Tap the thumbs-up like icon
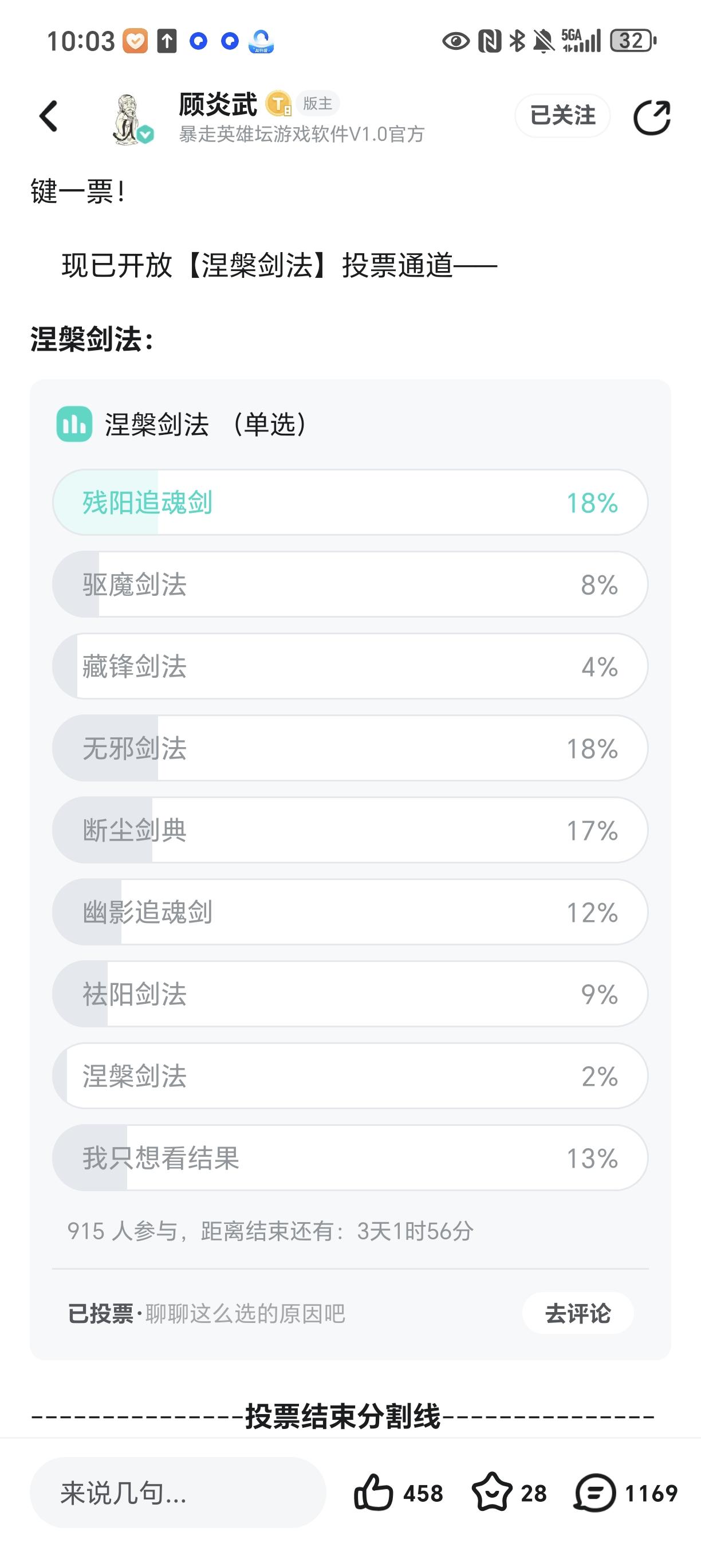The width and height of the screenshot is (701, 1547). pos(373,1493)
